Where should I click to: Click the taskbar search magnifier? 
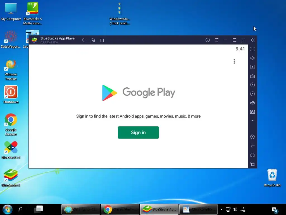[20, 209]
